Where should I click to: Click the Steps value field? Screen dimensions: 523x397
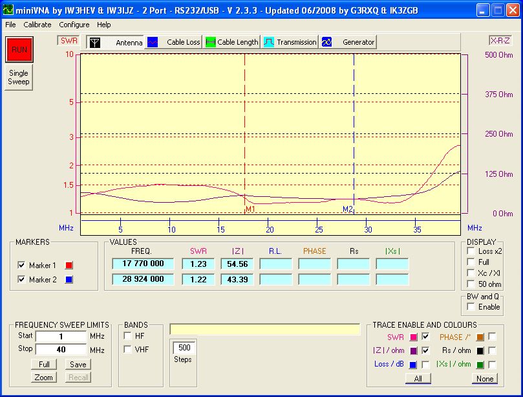[x=183, y=347]
